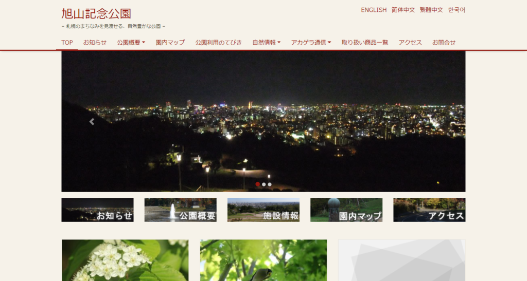Open the お知らせ thumbnail banner
The image size is (527, 281).
[x=97, y=210]
